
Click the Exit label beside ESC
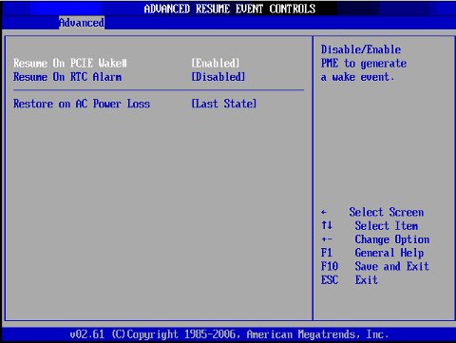pos(367,279)
